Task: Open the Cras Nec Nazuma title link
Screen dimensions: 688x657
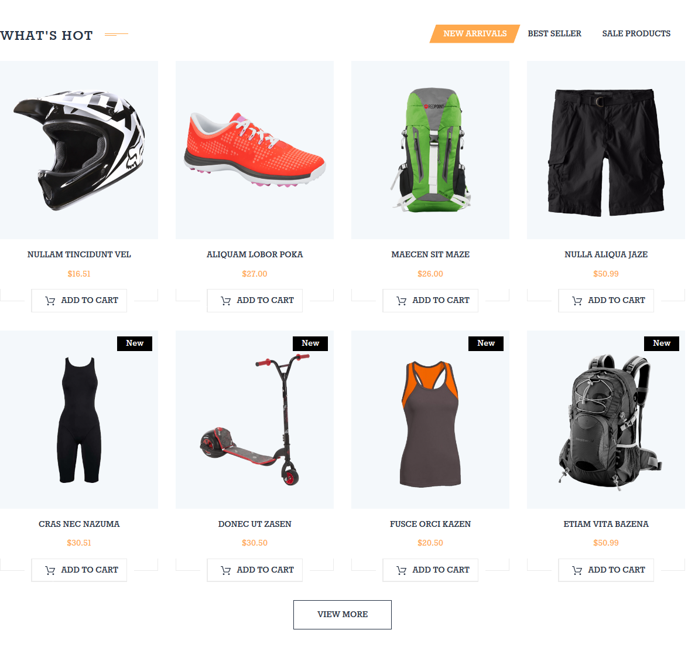Action: pyautogui.click(x=79, y=524)
